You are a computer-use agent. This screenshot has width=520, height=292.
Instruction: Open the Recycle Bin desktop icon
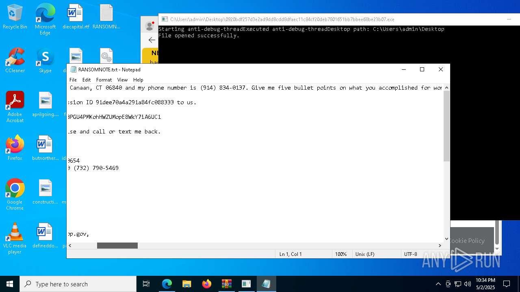click(15, 17)
